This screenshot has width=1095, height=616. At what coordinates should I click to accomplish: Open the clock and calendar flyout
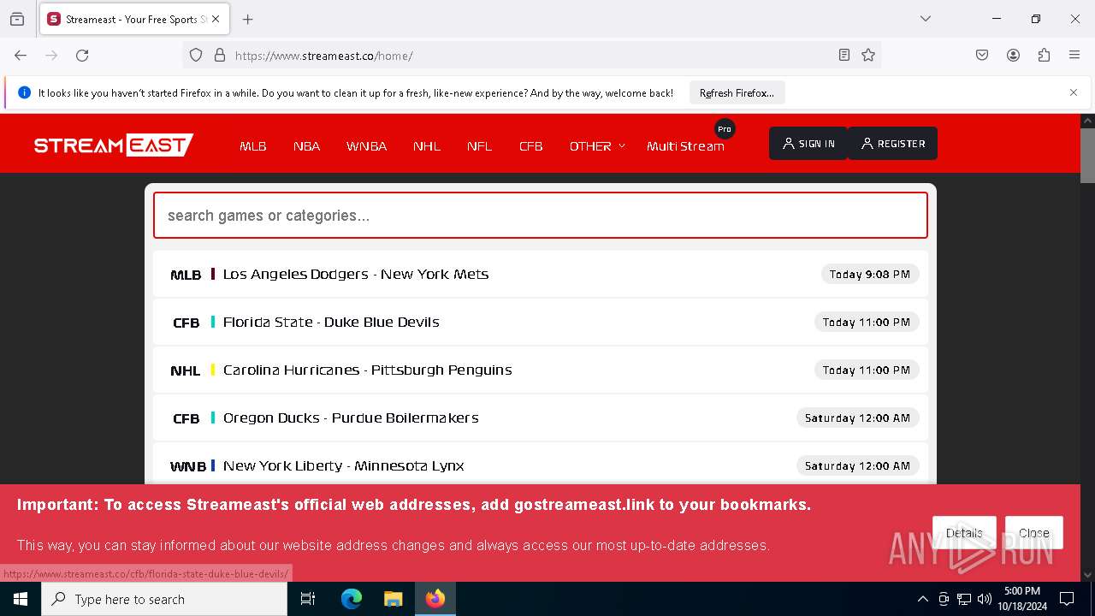pyautogui.click(x=1022, y=599)
